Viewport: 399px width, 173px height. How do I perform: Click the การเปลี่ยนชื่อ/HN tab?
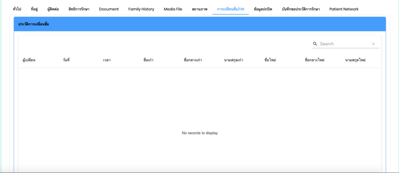point(231,9)
